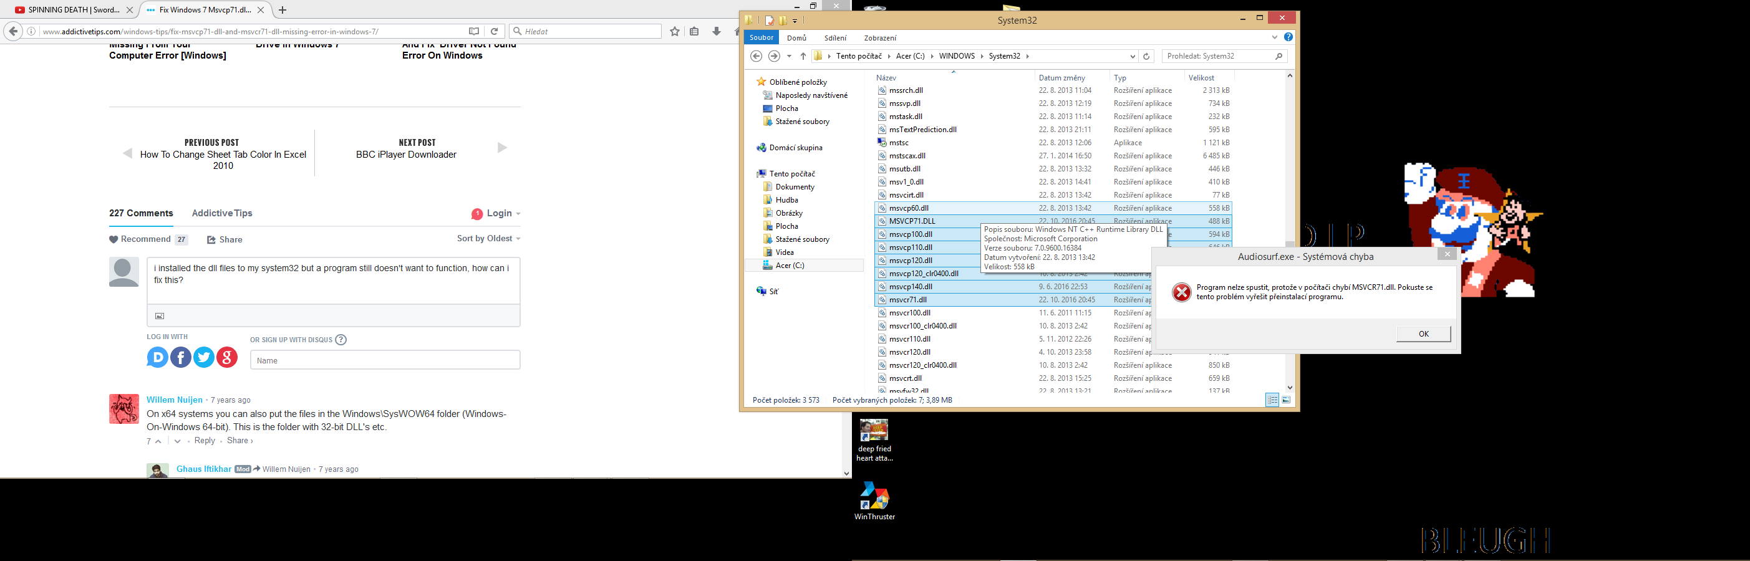The image size is (1750, 561).
Task: Share the discussion via Share button
Action: click(225, 240)
